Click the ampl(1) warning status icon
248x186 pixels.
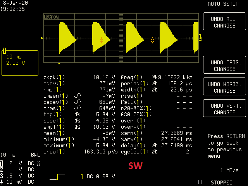[77, 127]
